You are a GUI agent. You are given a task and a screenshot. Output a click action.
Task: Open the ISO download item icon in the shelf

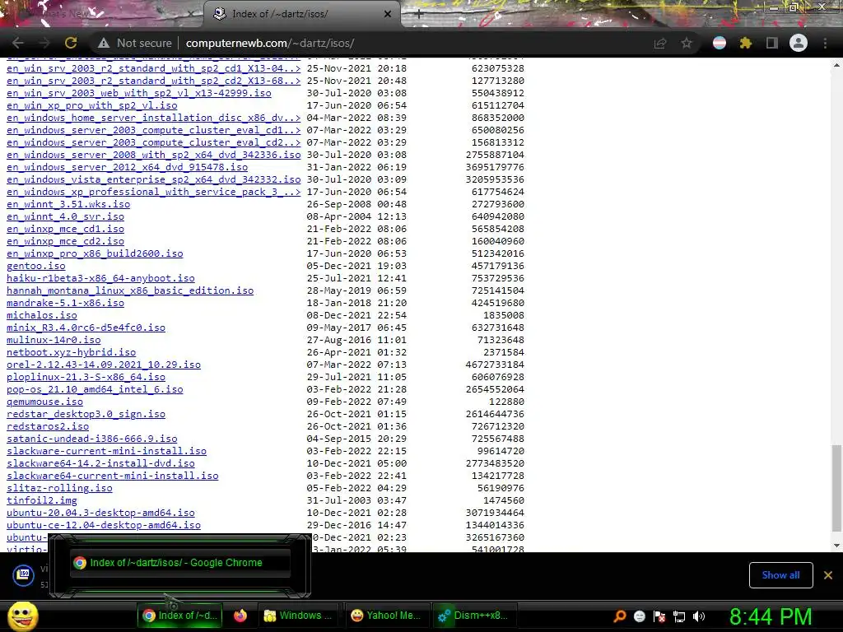pos(24,575)
